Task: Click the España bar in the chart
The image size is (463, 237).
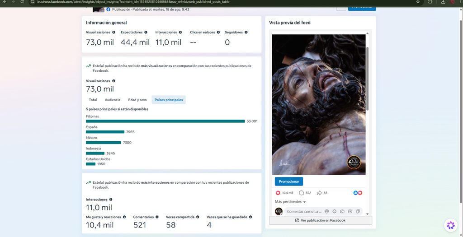Action: point(105,132)
